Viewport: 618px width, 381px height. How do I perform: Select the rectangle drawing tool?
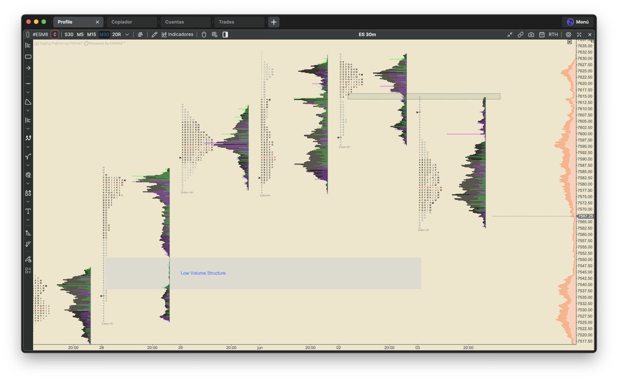pos(28,57)
